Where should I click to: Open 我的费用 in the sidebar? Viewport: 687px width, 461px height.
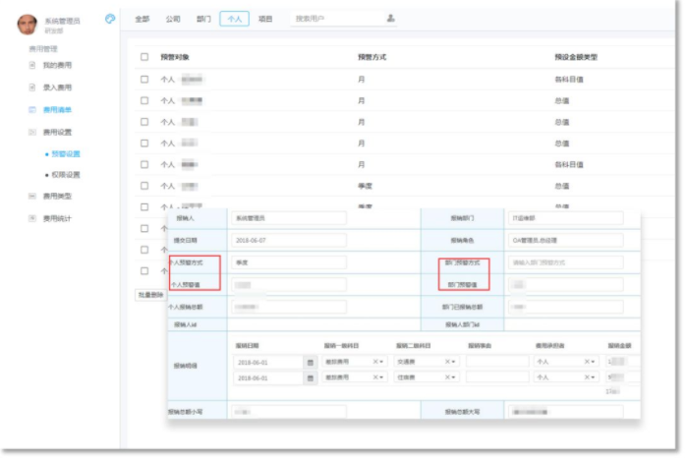(57, 65)
